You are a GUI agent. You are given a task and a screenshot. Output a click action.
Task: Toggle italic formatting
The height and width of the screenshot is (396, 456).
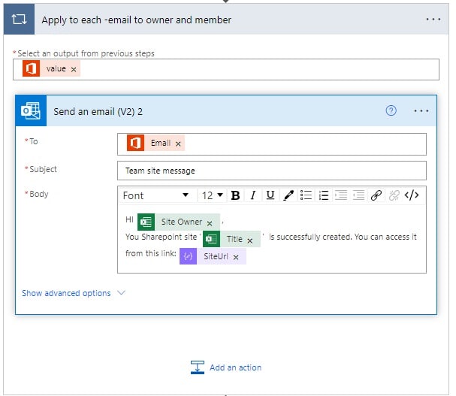(x=253, y=195)
